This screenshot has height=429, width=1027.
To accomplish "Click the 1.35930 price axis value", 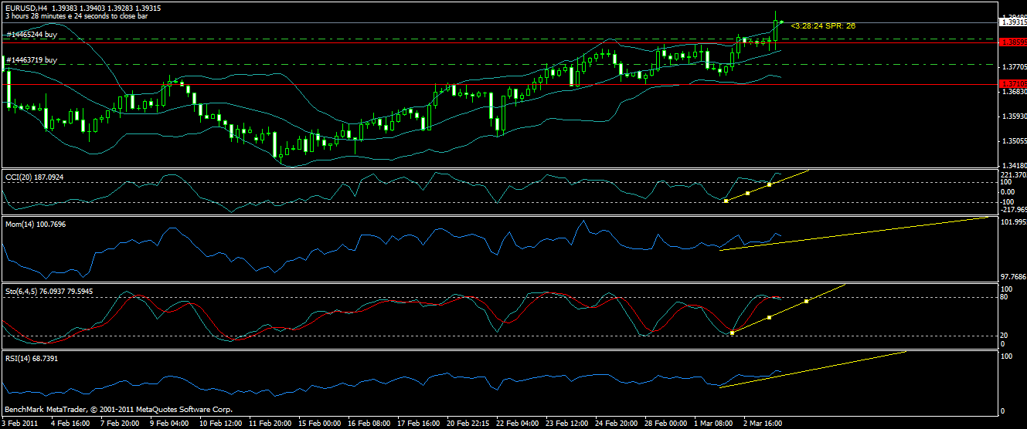I will [1013, 117].
